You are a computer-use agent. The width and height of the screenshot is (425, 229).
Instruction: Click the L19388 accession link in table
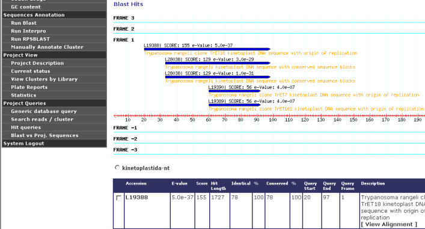pos(136,198)
